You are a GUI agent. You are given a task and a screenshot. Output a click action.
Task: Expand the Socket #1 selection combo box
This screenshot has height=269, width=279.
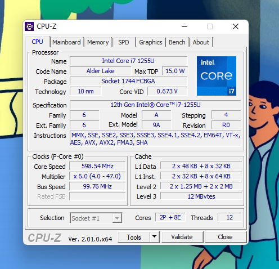[x=96, y=218]
